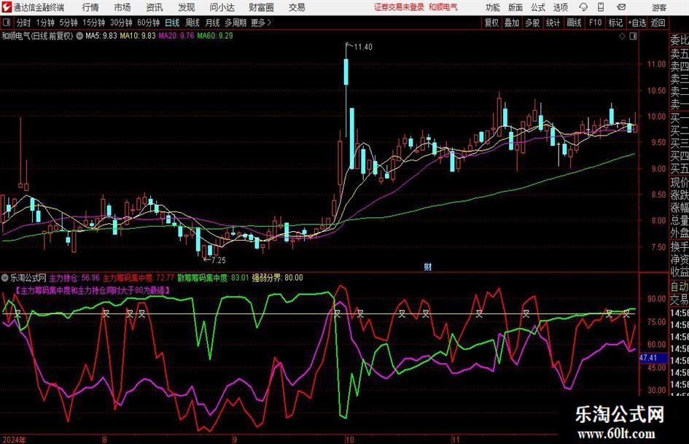Image resolution: width=689 pixels, height=444 pixels.
Task: Click the 返回 back button
Action: tap(658, 23)
